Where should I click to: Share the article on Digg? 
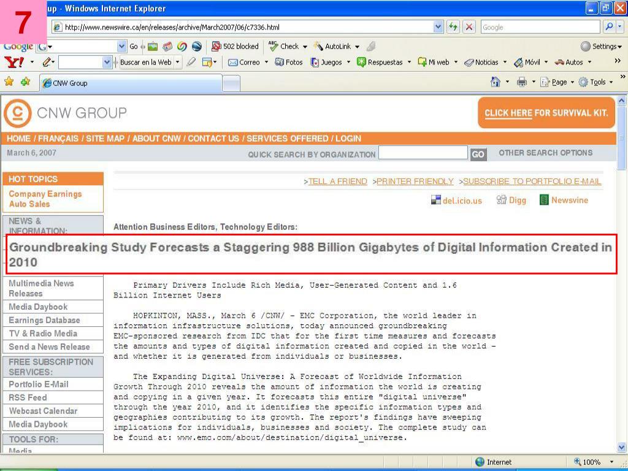pyautogui.click(x=511, y=201)
